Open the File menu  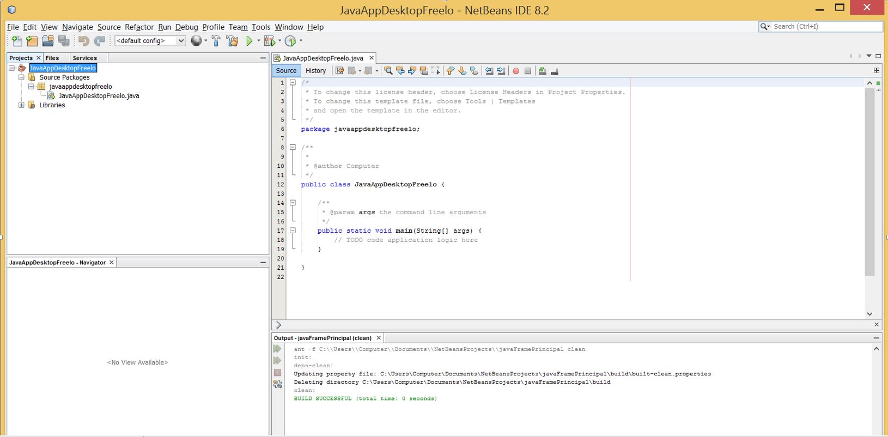click(x=13, y=27)
